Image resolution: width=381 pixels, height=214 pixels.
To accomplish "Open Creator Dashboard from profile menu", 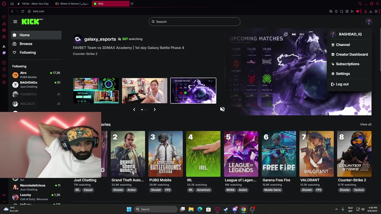I will point(349,54).
